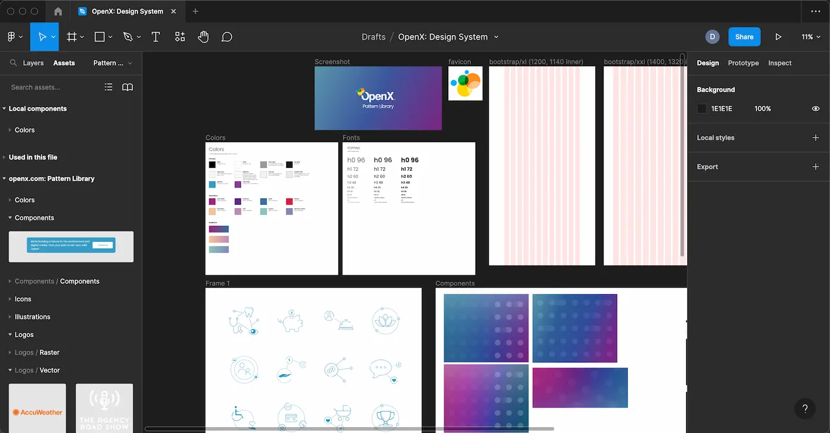Click the D user avatar
Viewport: 830px width, 433px height.
712,37
